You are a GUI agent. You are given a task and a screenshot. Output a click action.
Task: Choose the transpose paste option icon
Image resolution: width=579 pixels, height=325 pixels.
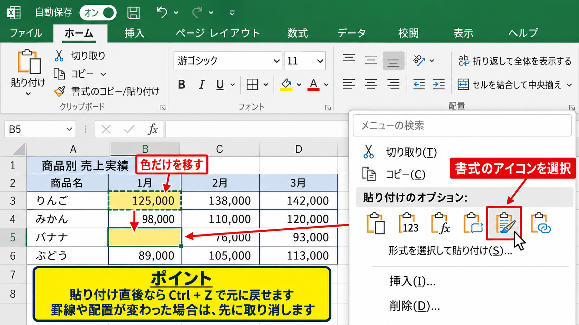tap(473, 223)
